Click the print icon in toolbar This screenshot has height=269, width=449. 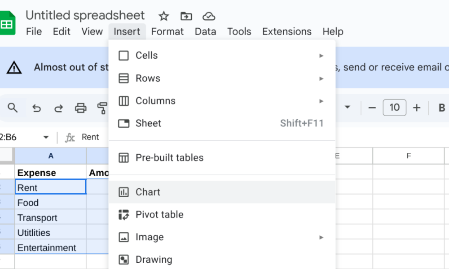80,108
